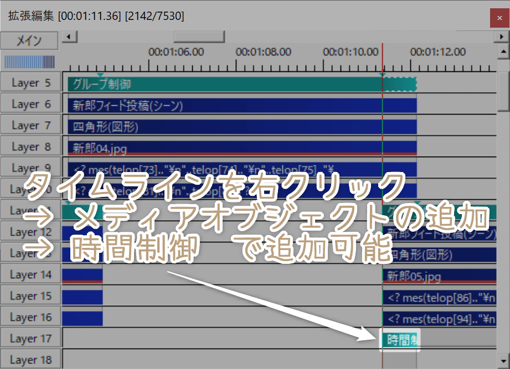Click the blue timeline zoom gauge

[30, 61]
